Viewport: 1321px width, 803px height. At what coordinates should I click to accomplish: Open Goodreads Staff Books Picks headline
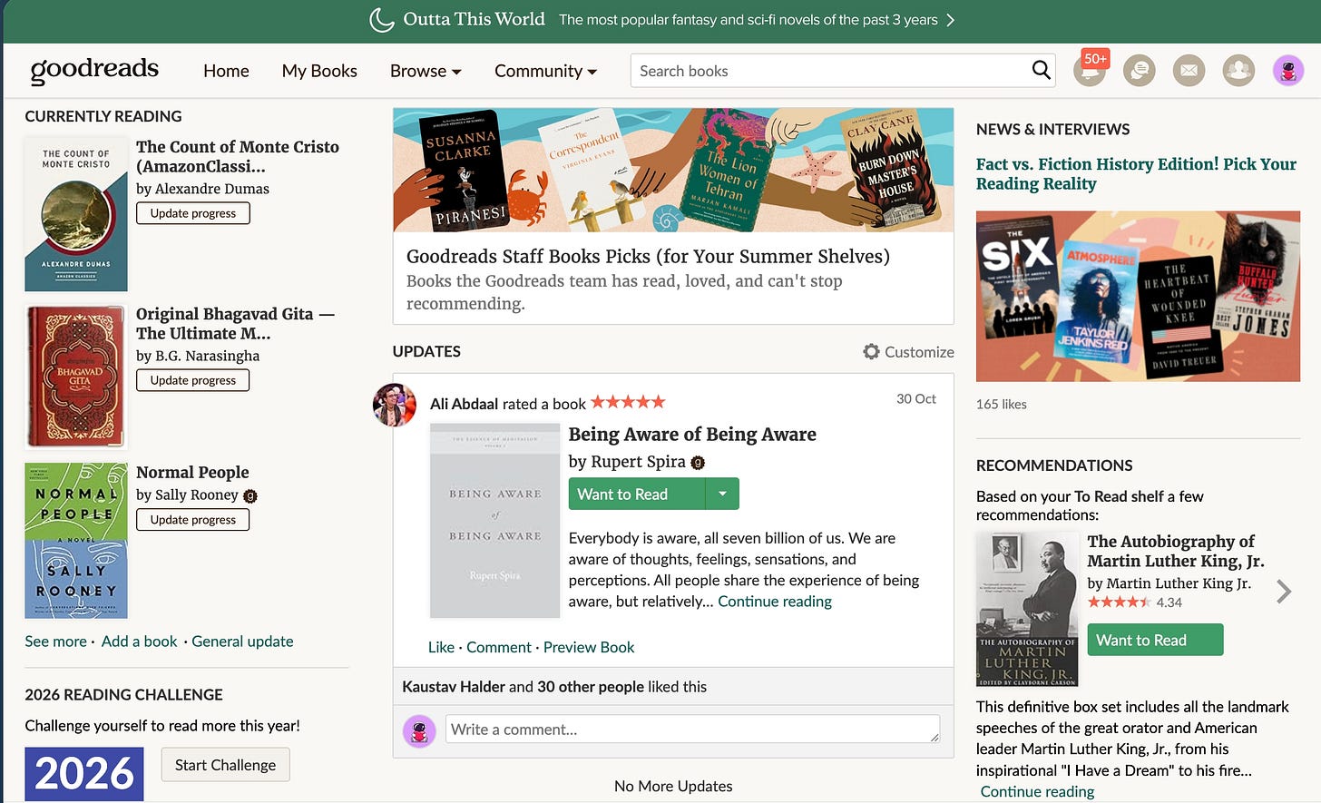[648, 256]
